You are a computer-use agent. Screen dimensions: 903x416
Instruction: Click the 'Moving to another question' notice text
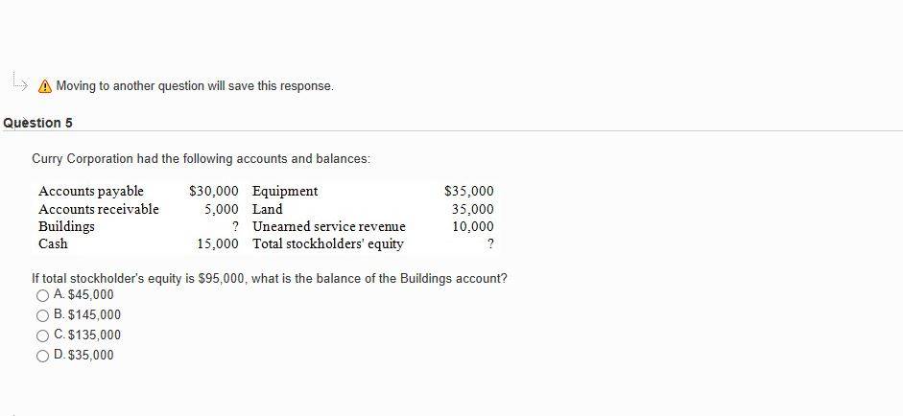point(195,85)
